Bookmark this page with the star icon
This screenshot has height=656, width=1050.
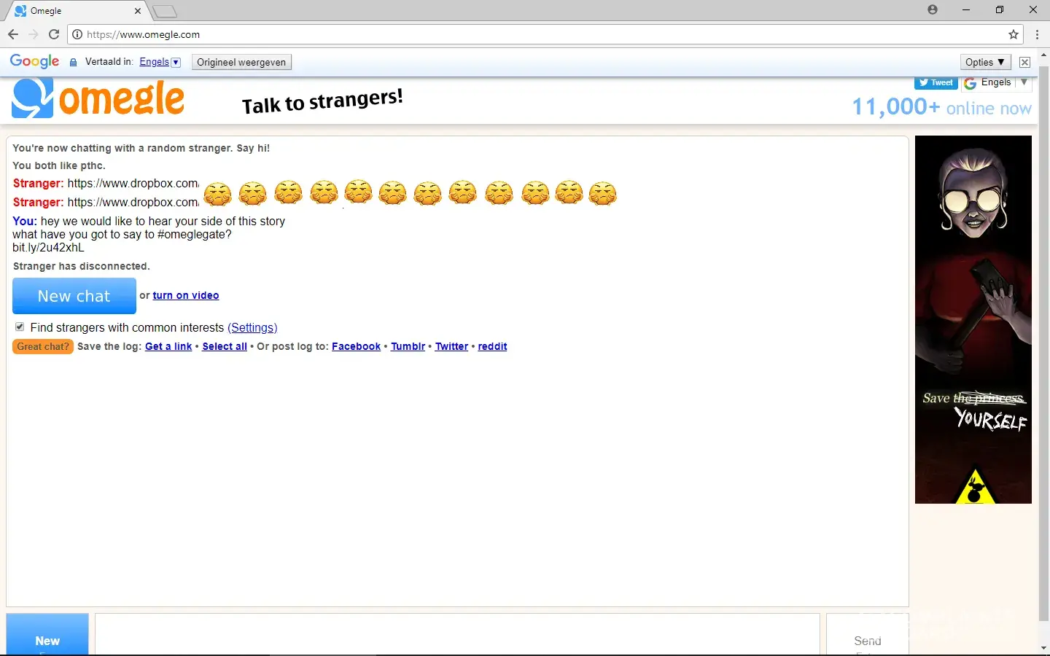pyautogui.click(x=1014, y=34)
